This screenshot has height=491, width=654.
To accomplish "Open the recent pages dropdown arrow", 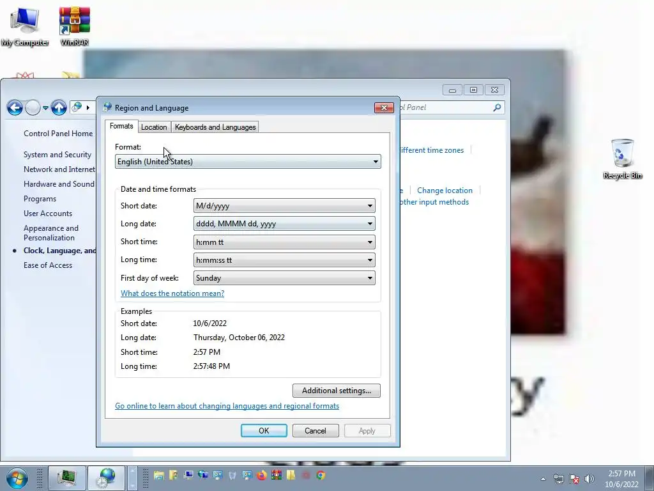I will (x=45, y=107).
